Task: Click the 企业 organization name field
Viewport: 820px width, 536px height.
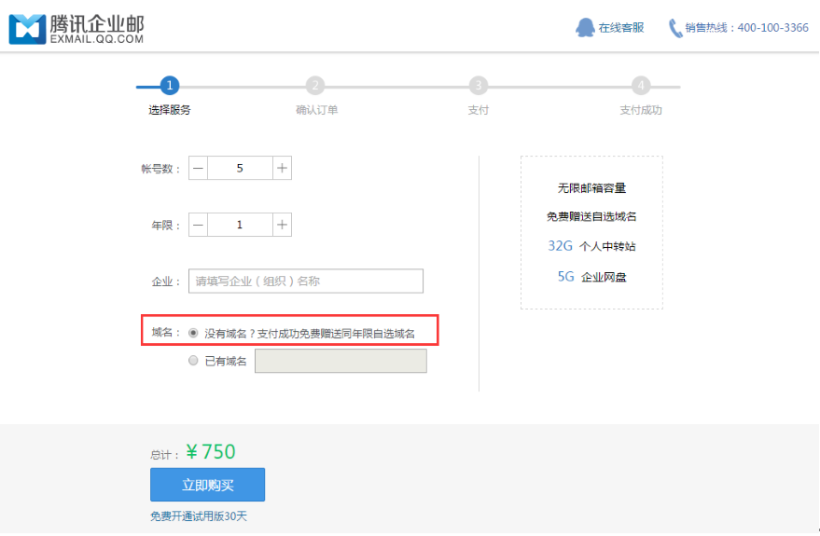Action: (x=306, y=281)
